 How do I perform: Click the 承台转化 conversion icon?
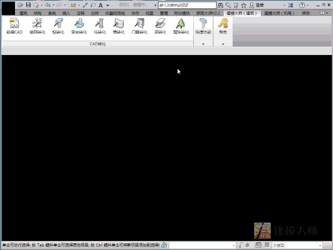point(79,26)
